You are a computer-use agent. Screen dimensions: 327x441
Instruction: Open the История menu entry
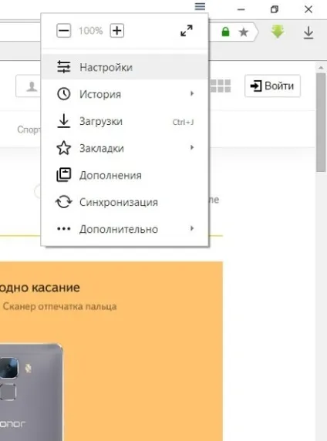[x=125, y=94]
